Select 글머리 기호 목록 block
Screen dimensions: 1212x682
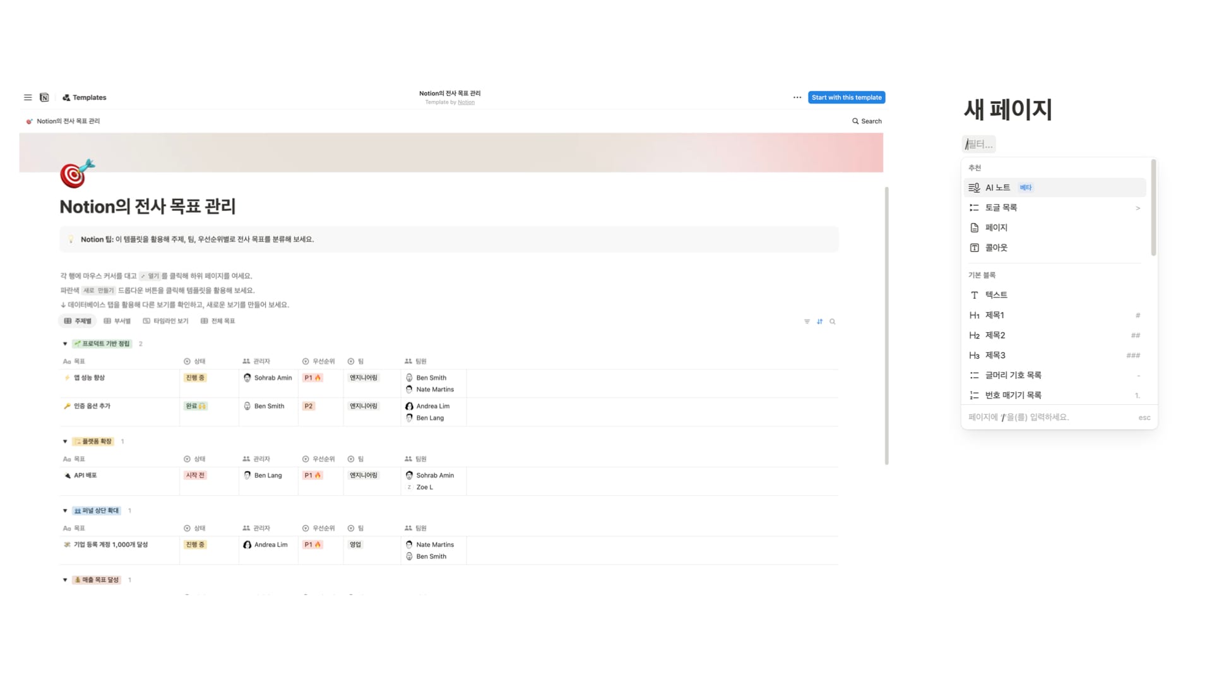[x=1055, y=375]
